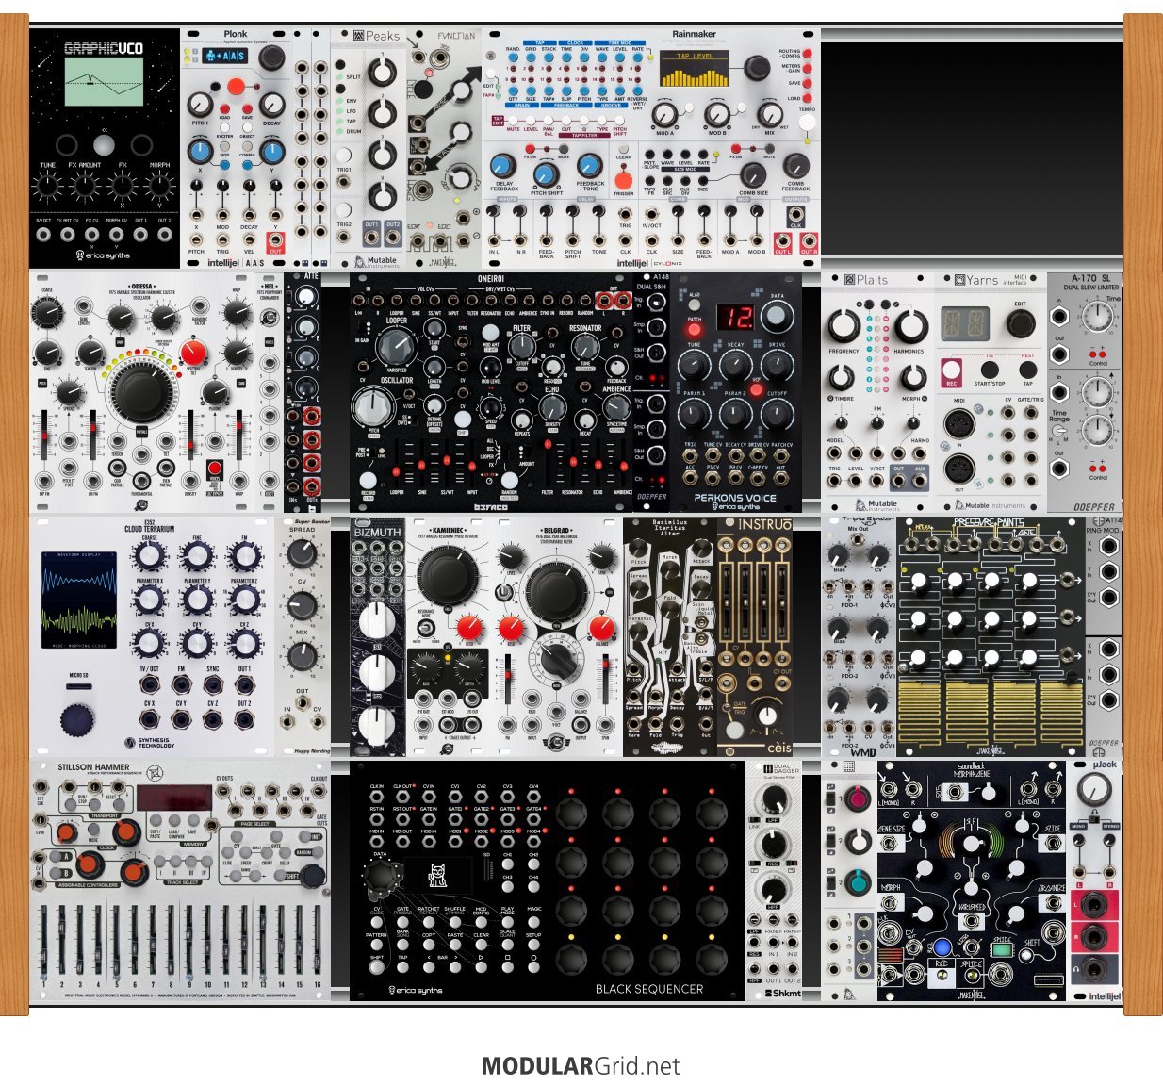This screenshot has width=1163, height=1086.
Task: Click the Function module title
Action: (456, 36)
